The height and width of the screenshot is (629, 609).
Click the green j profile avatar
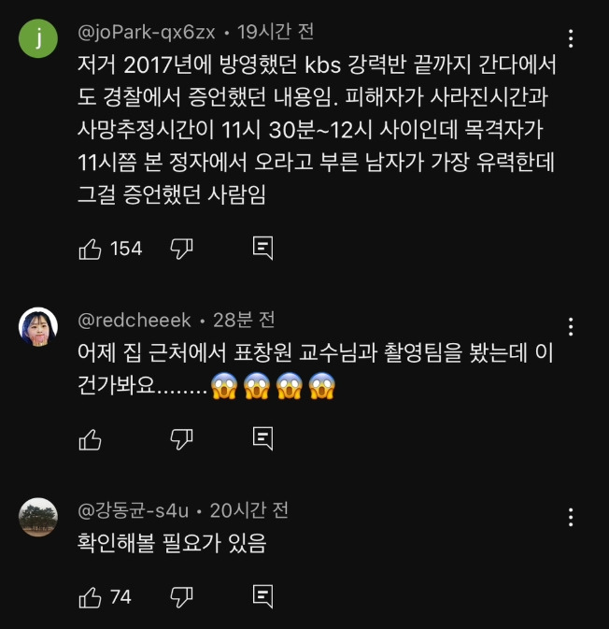coord(38,38)
